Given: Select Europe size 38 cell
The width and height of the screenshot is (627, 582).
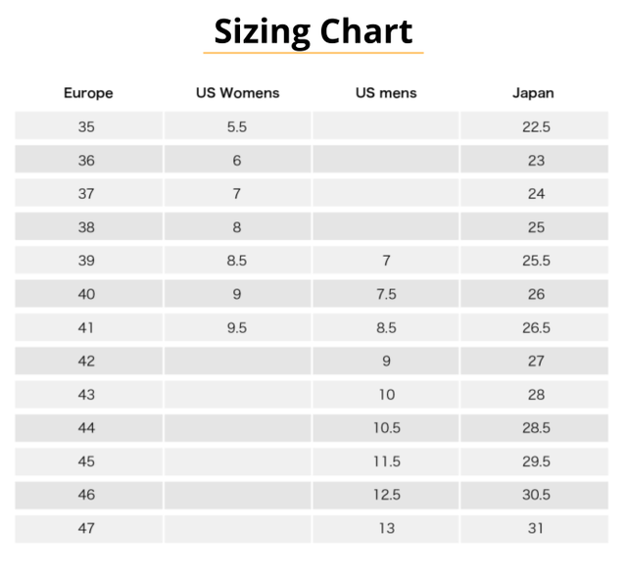Looking at the screenshot, I should 87,227.
